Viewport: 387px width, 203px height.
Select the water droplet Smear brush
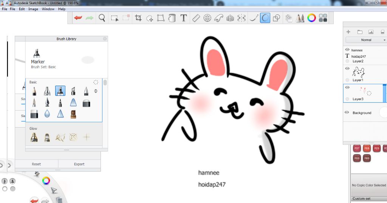47,114
